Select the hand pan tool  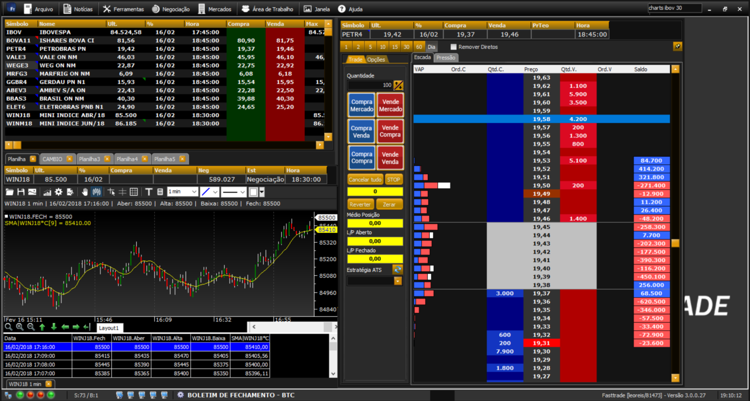85,192
